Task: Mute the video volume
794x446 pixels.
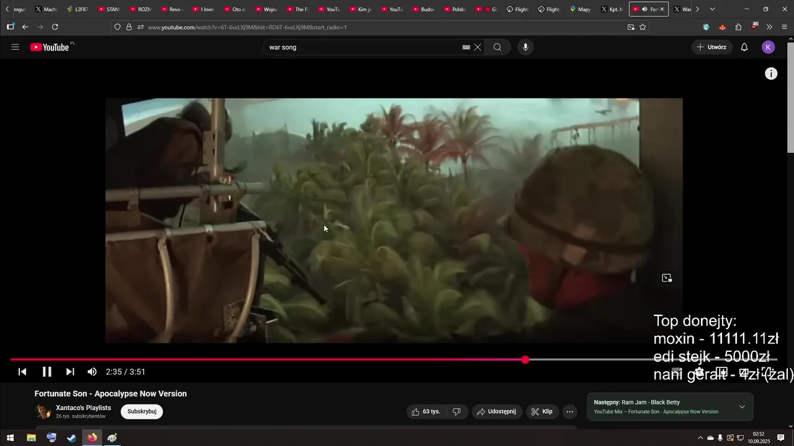Action: click(x=92, y=372)
